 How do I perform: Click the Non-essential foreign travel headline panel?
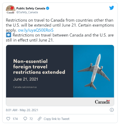(40, 71)
